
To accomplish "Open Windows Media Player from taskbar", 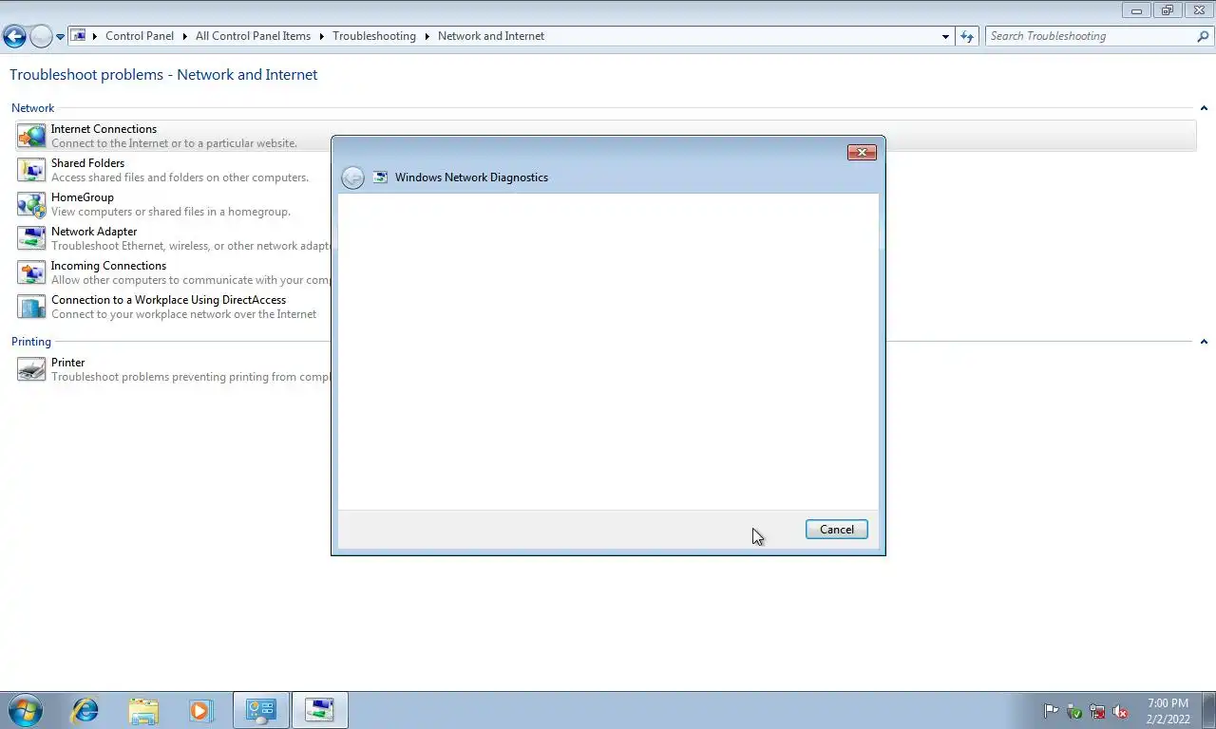I will pos(200,710).
